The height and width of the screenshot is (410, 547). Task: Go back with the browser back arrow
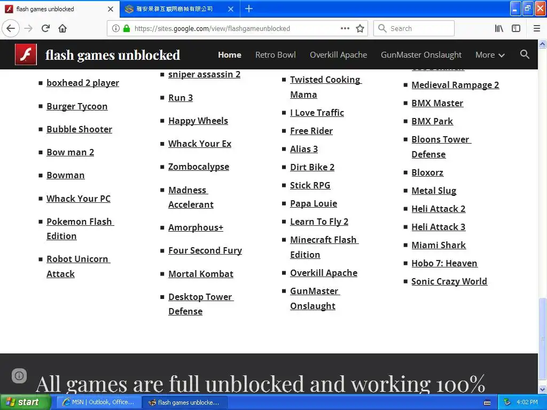click(x=11, y=28)
